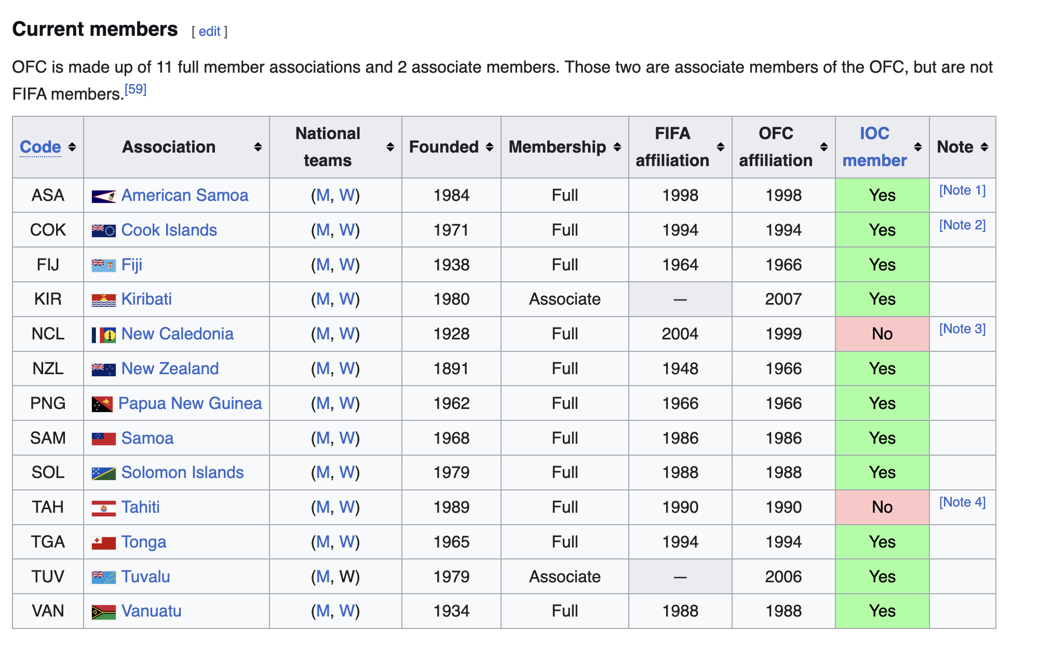
Task: Click the Solomon Islands flag icon
Action: coord(103,473)
